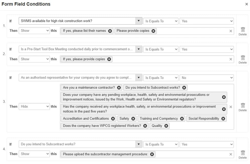Delete condition 3 using trash icon
This screenshot has width=250, height=164.
pos(243,105)
